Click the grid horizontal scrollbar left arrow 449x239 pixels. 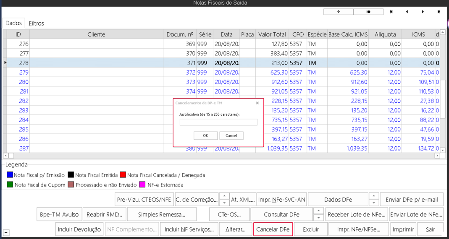(x=5, y=156)
